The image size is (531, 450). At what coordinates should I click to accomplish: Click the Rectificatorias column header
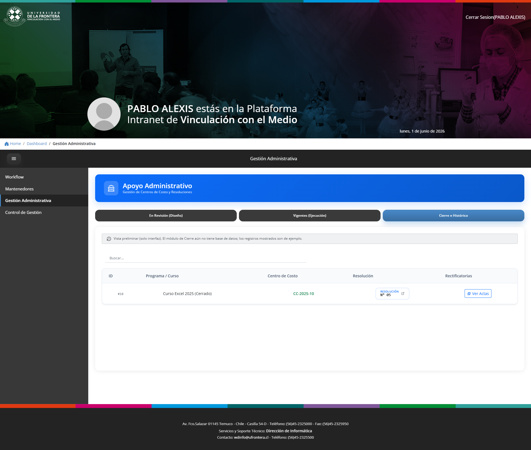(459, 276)
